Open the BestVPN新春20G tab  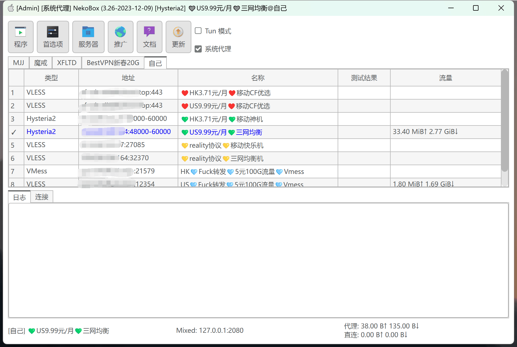coord(113,63)
